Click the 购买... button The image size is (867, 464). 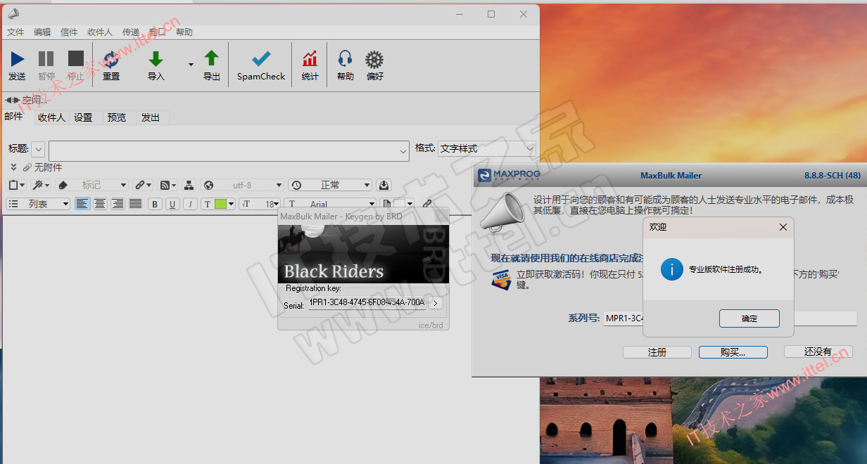coord(733,352)
